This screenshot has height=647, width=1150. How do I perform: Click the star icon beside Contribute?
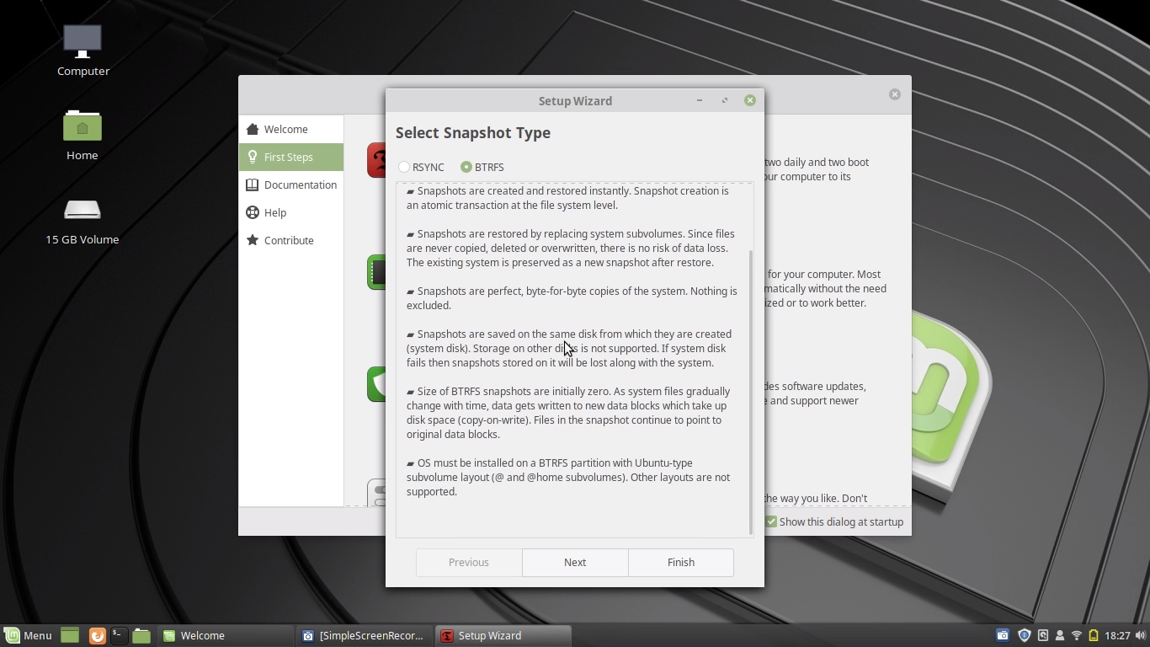[x=253, y=240]
